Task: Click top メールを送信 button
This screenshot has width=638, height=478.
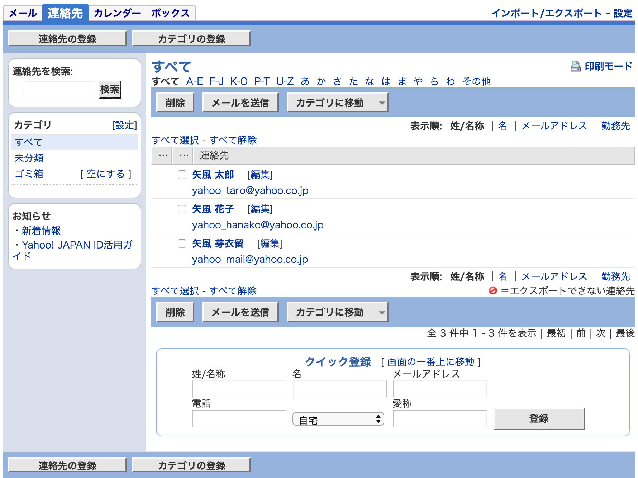Action: (241, 103)
